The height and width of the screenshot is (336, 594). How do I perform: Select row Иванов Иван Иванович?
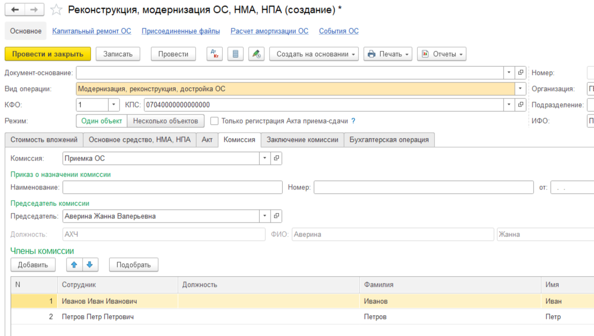pos(302,301)
